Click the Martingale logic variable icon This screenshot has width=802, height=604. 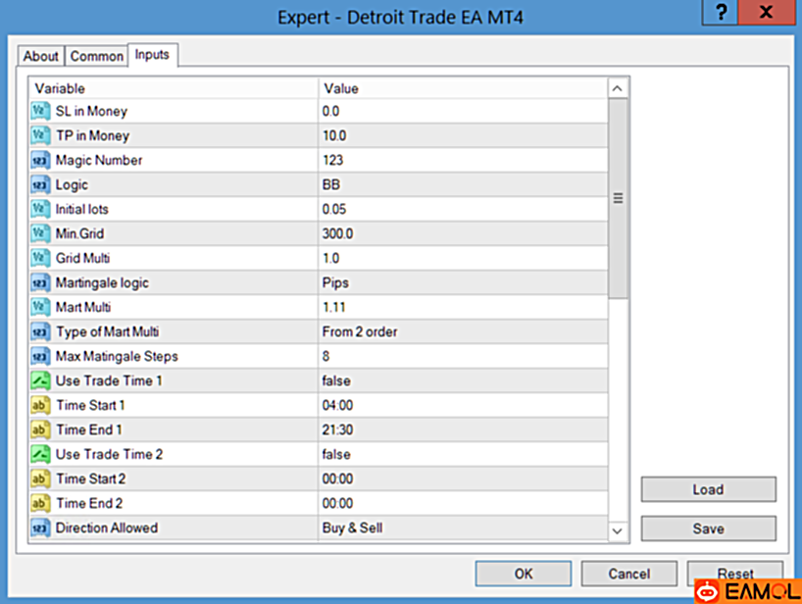(x=40, y=282)
